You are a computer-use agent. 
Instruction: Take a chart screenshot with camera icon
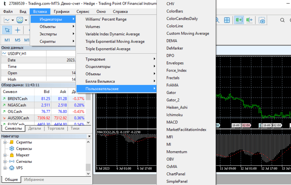click(262, 20)
